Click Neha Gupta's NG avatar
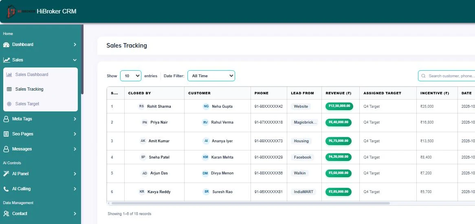The height and width of the screenshot is (224, 475). coord(206,107)
